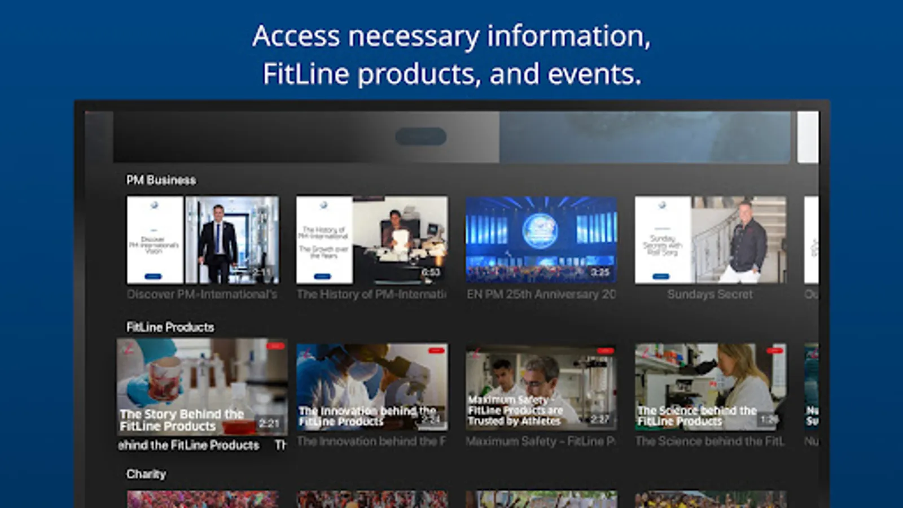Select the PM Business section heading
903x508 pixels.
coord(161,180)
